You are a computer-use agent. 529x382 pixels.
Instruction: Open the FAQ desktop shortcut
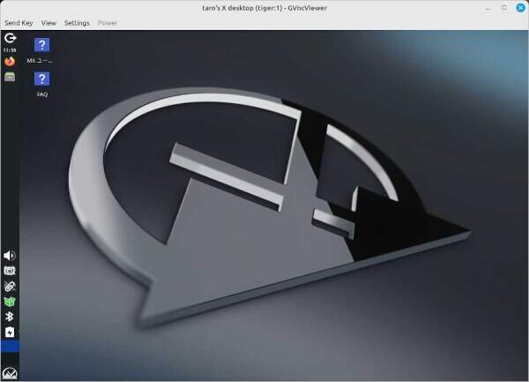41,80
